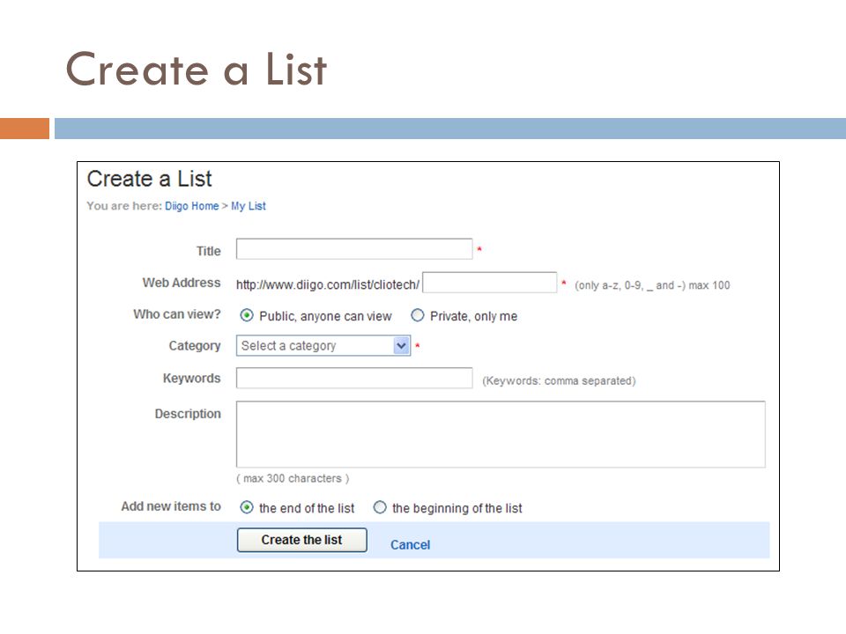
Task: Choose the end of the list option
Action: pos(247,507)
